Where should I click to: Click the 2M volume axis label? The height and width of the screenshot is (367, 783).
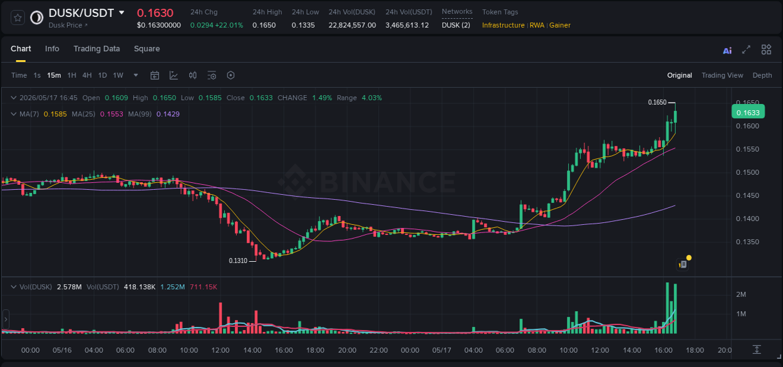[x=741, y=294]
